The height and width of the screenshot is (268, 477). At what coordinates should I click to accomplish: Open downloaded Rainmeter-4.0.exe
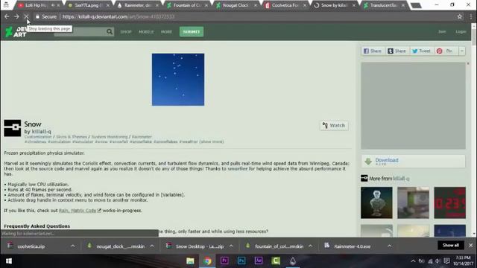353,246
